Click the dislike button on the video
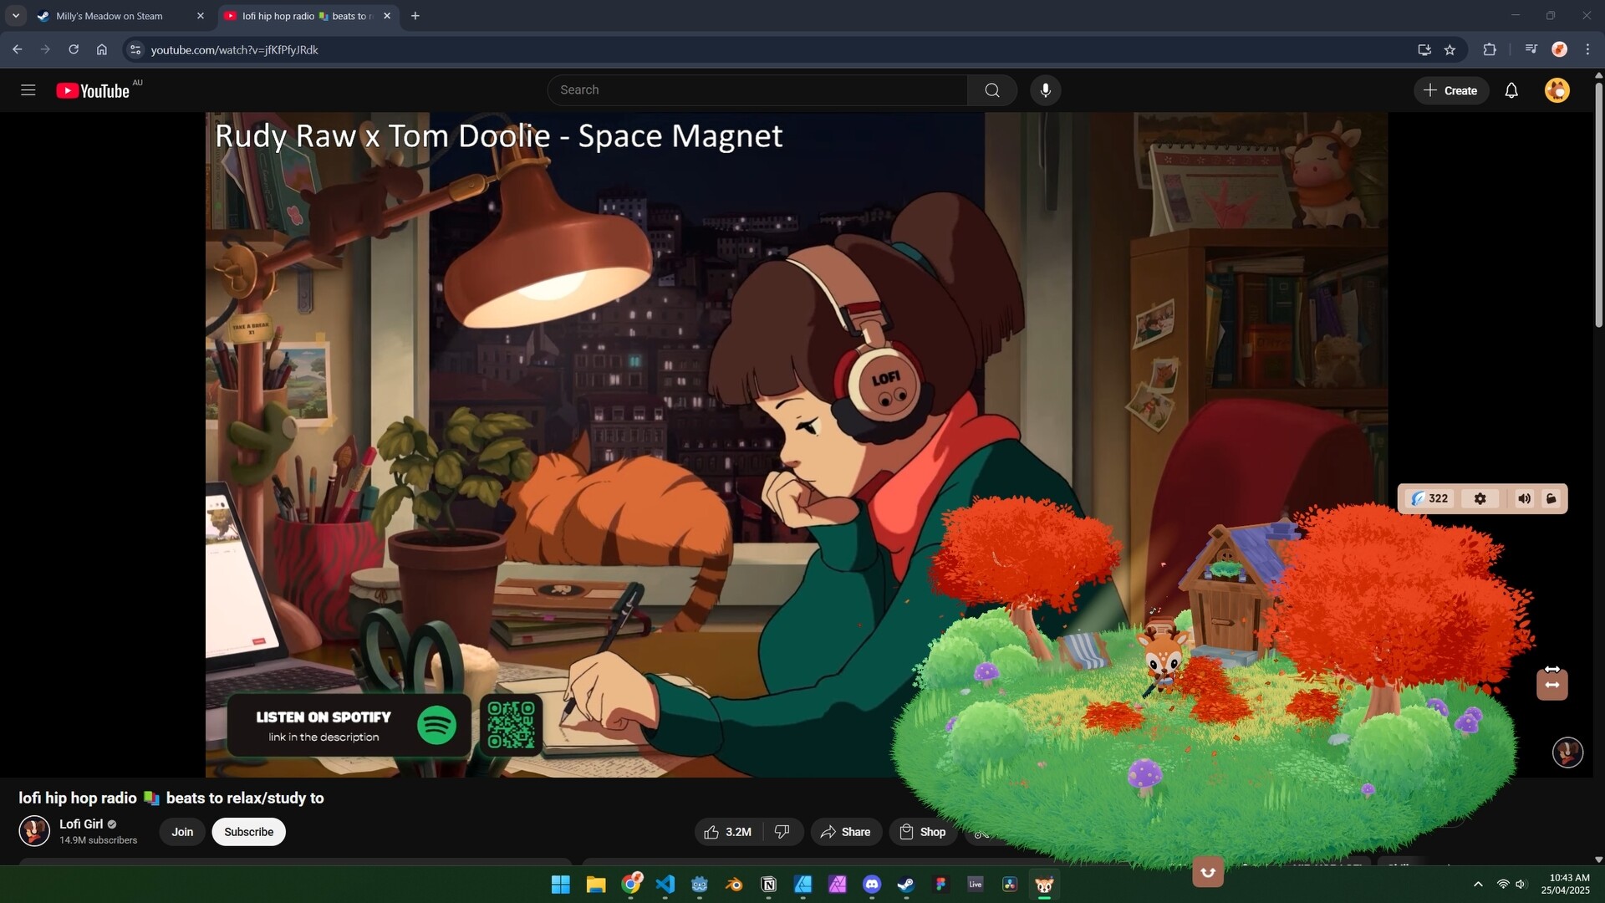This screenshot has height=903, width=1605. coord(781,831)
